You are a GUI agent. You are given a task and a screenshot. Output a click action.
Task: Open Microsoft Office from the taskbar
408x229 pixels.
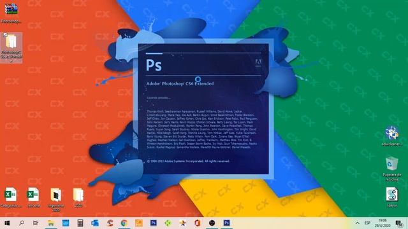click(x=197, y=223)
